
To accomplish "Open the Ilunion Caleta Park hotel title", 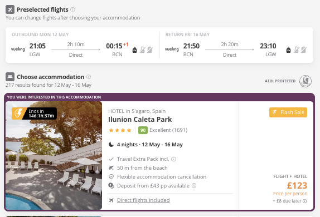I will pos(140,120).
